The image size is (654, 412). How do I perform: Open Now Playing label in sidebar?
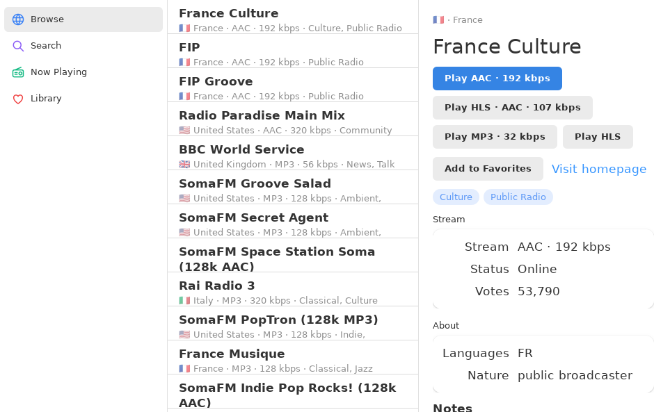(59, 72)
